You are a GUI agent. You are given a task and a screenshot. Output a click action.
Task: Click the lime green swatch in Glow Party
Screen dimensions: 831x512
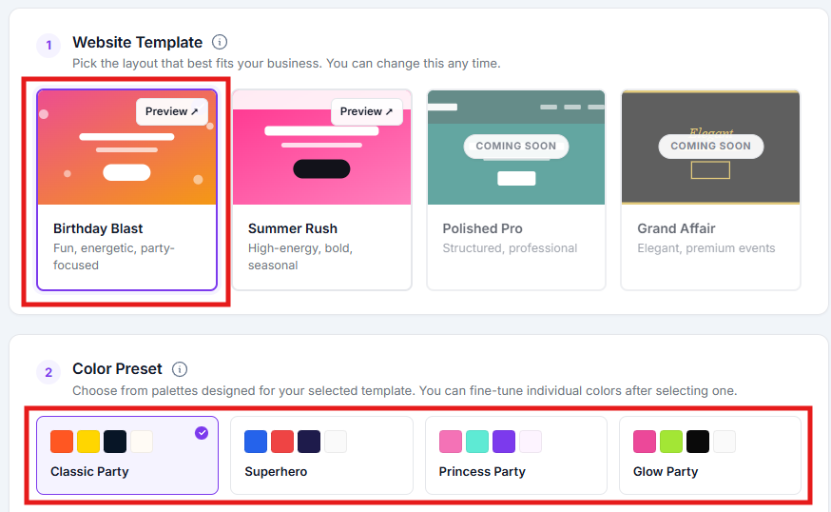pyautogui.click(x=671, y=442)
